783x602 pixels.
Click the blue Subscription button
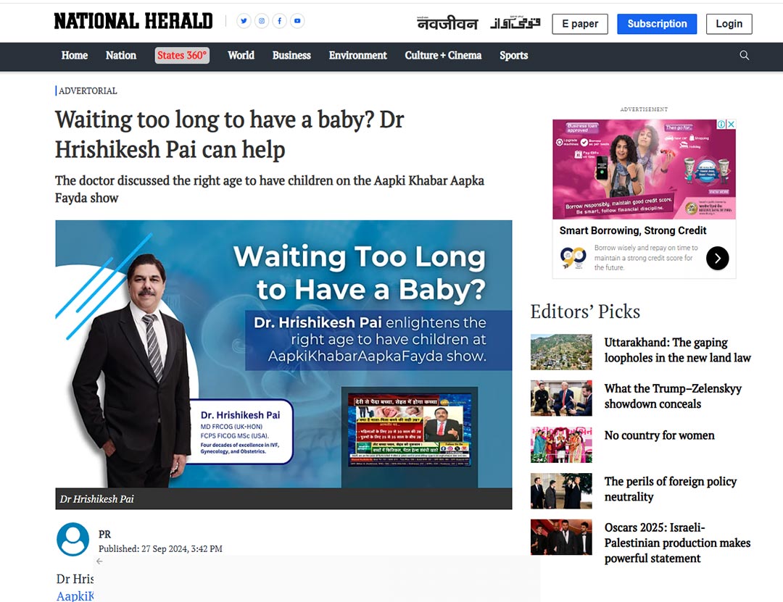657,24
